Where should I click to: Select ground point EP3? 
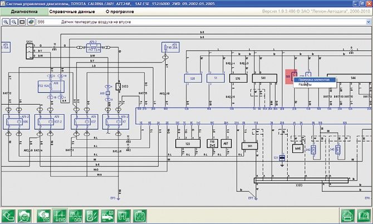pos(116,198)
